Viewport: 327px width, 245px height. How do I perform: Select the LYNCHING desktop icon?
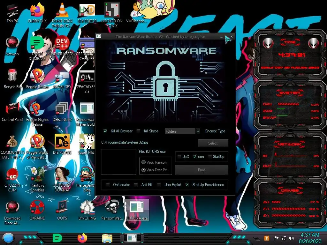pyautogui.click(x=87, y=211)
